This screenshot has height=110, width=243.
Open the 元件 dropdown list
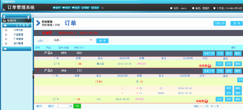point(70,40)
